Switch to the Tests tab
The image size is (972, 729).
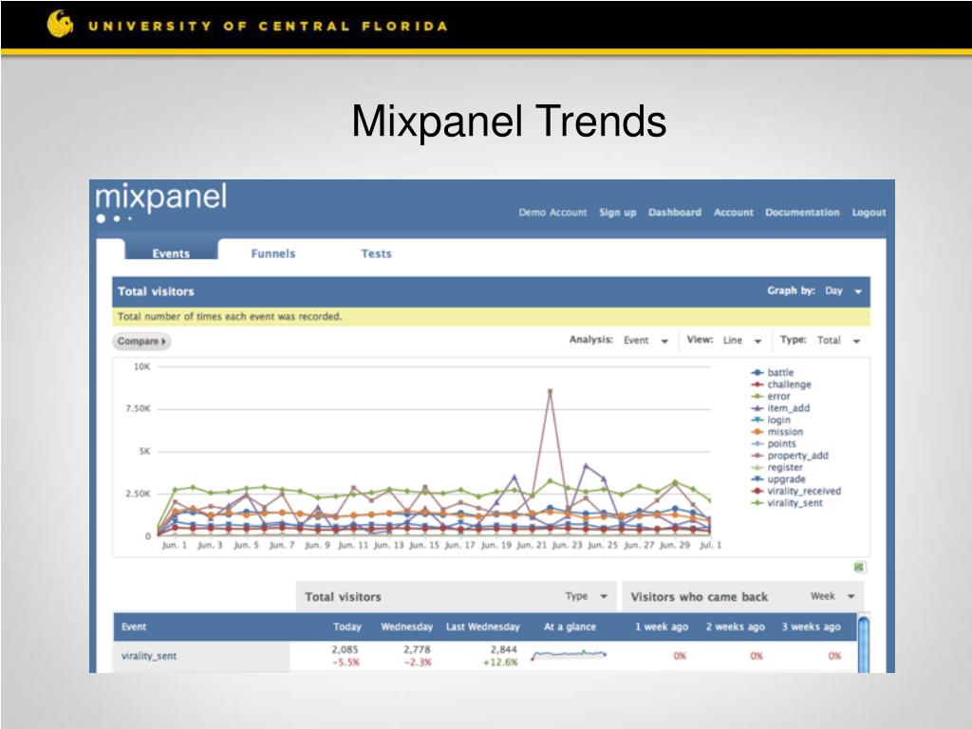click(x=376, y=253)
